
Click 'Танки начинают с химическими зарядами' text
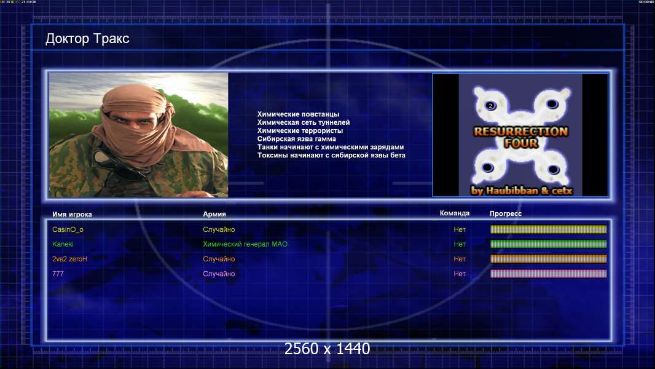[331, 147]
